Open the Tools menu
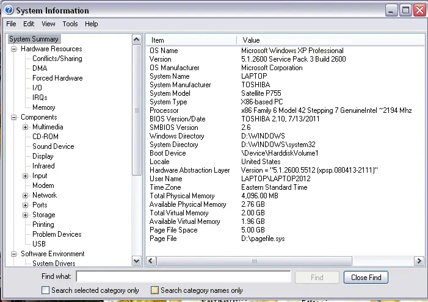Image resolution: width=428 pixels, height=302 pixels. click(x=70, y=24)
